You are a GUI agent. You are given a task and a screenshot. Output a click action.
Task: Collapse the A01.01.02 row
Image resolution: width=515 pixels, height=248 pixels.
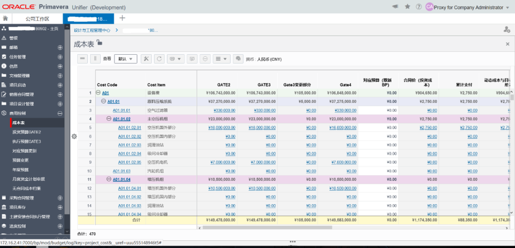point(109,119)
